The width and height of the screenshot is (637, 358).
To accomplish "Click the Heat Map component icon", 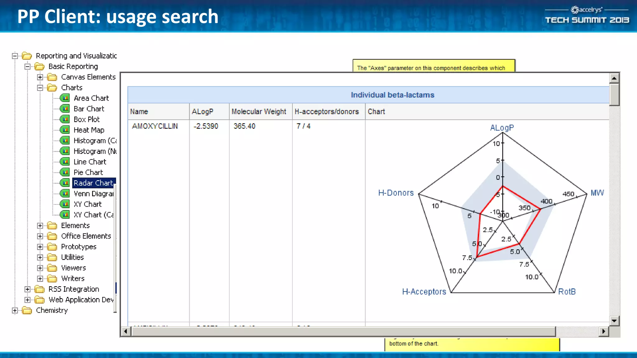I will click(x=65, y=130).
